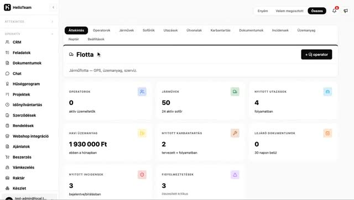The image size is (354, 200).
Task: Switch to the Karbantartás tab
Action: pos(220,30)
